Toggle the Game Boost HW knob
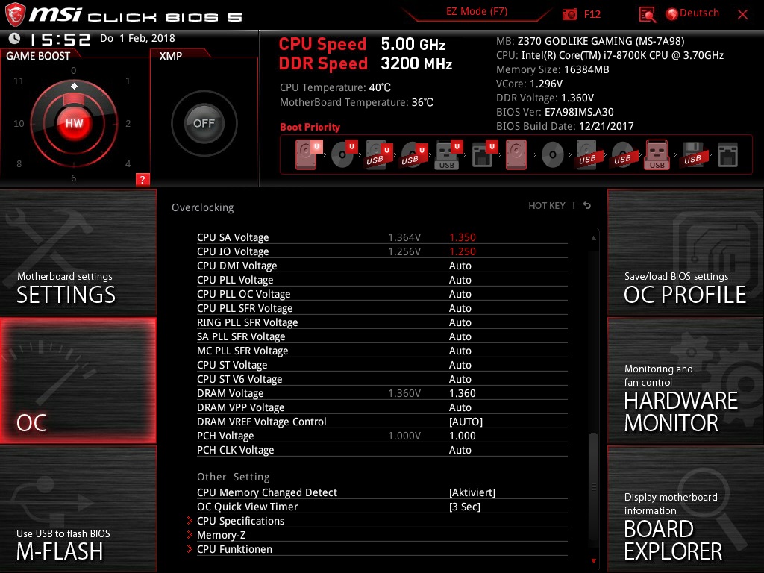Viewport: 764px width, 573px height. click(74, 123)
